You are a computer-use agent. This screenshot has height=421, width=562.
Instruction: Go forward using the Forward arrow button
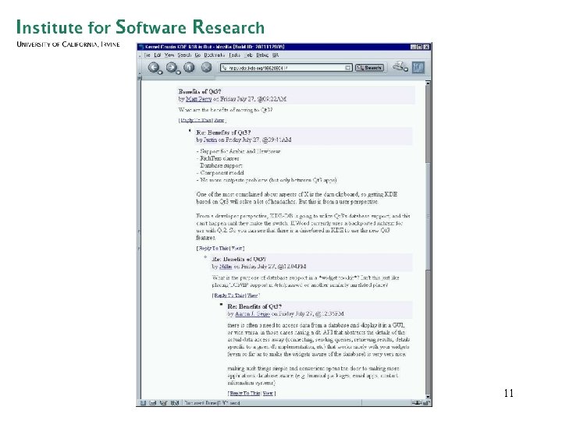click(171, 67)
